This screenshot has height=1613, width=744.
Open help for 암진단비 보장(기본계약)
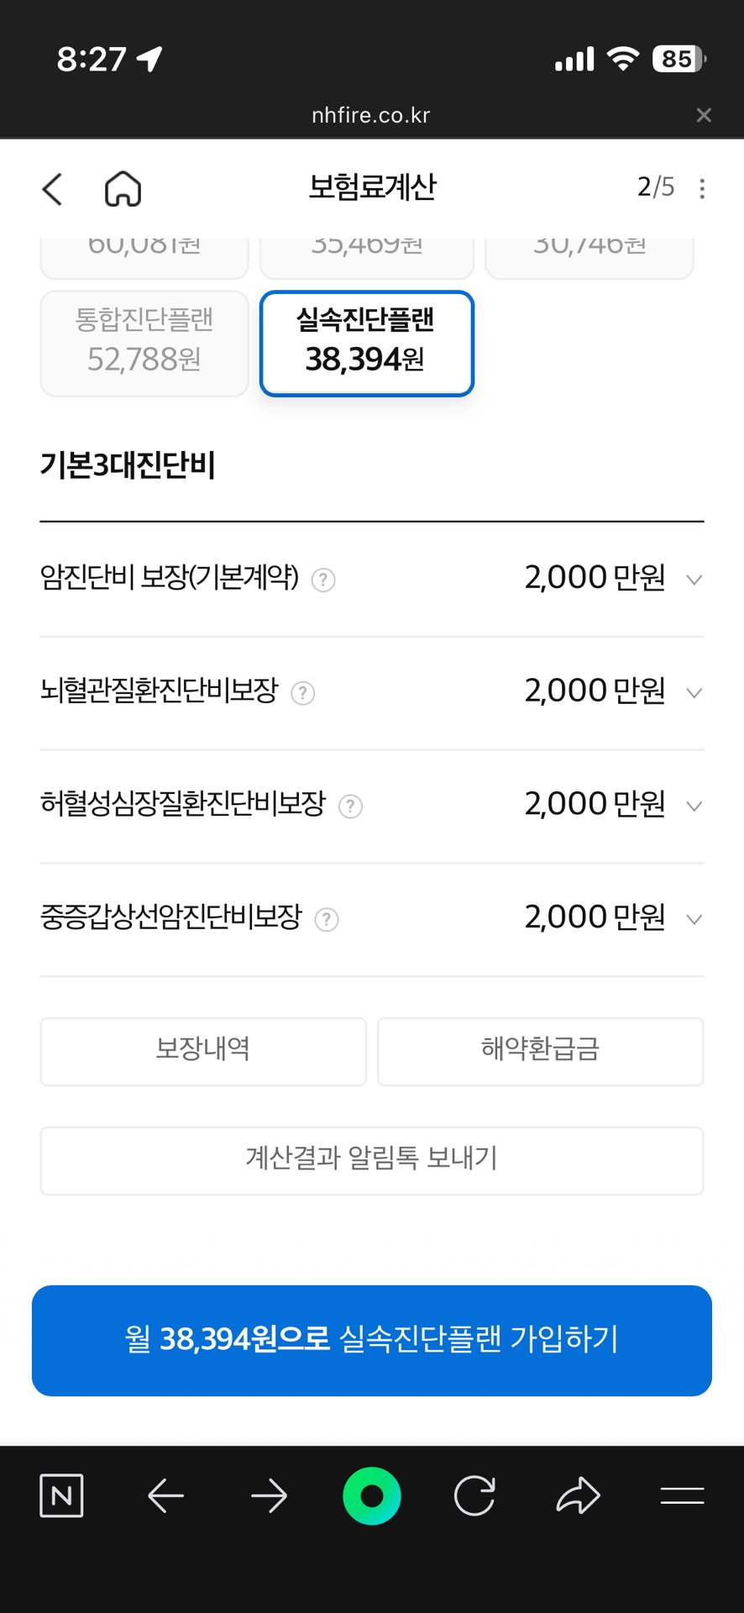pyautogui.click(x=323, y=580)
